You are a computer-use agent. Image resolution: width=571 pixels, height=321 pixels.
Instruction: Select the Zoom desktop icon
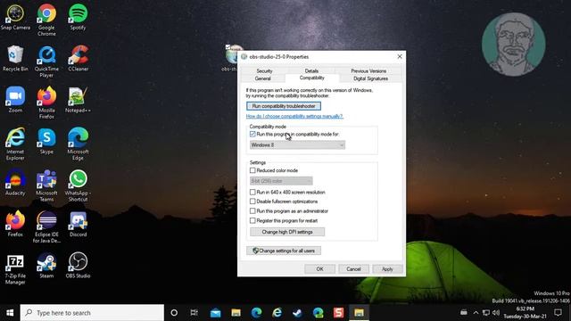coord(15,100)
